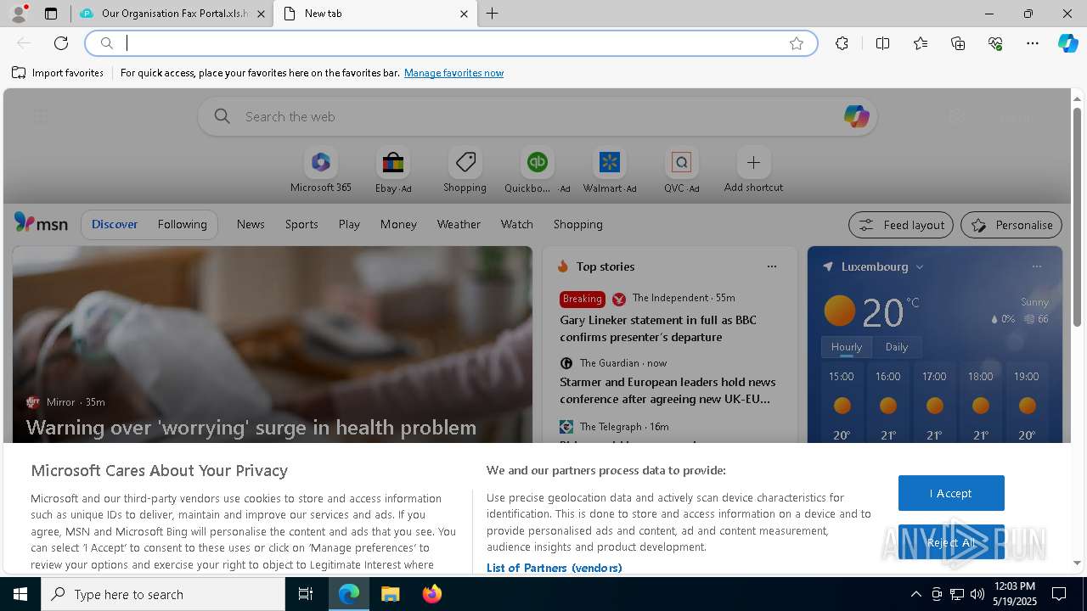
Task: Switch weather to Hourly tab
Action: [847, 347]
